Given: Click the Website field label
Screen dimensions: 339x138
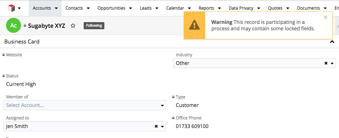Looking at the screenshot, I should tap(14, 55).
